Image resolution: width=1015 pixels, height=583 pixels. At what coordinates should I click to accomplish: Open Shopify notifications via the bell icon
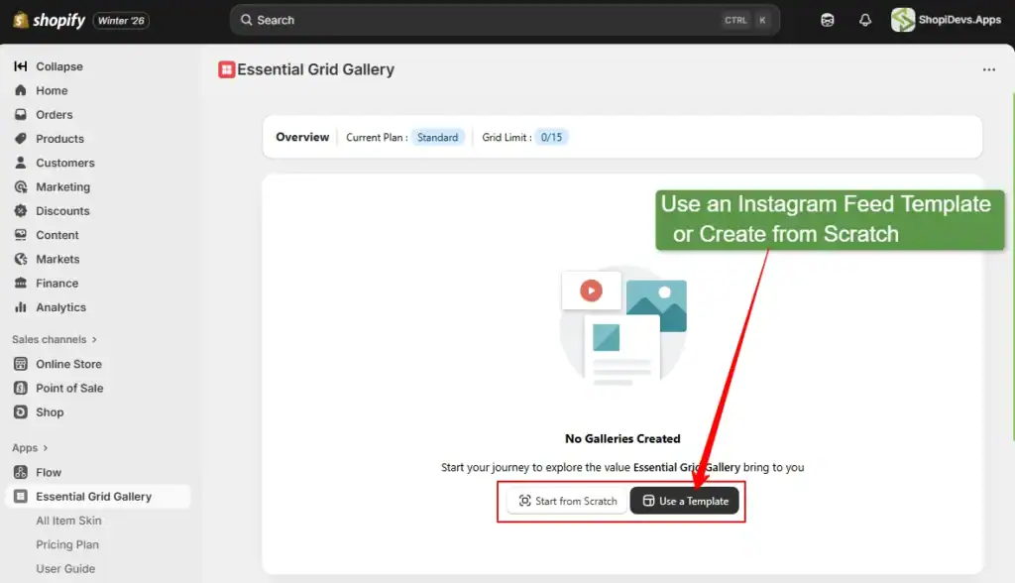(x=864, y=20)
